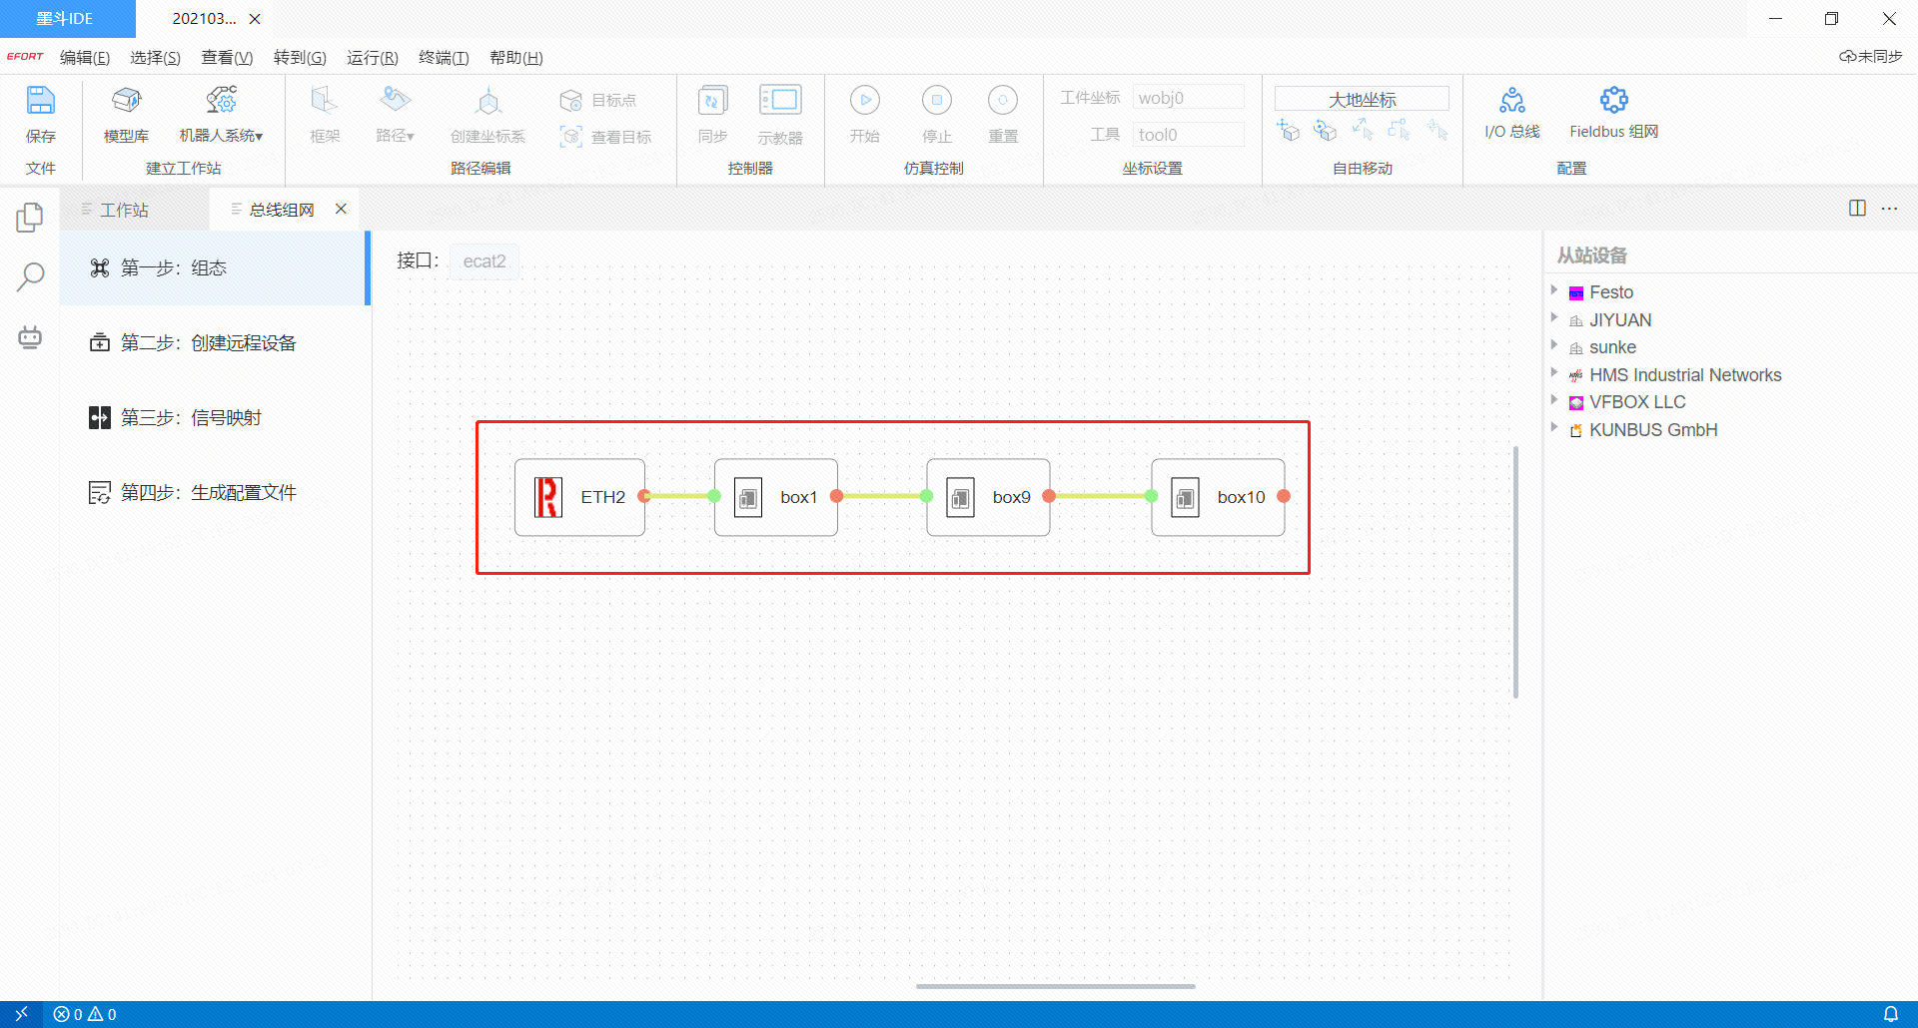This screenshot has height=1028, width=1918.
Task: Open the Model Library (模型库)
Action: [126, 102]
